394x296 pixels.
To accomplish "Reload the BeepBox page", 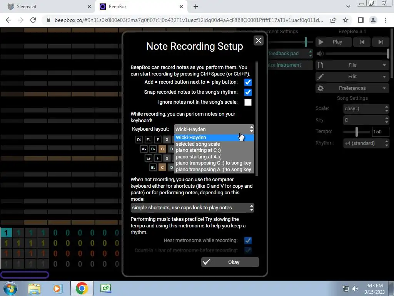I will click(33, 20).
